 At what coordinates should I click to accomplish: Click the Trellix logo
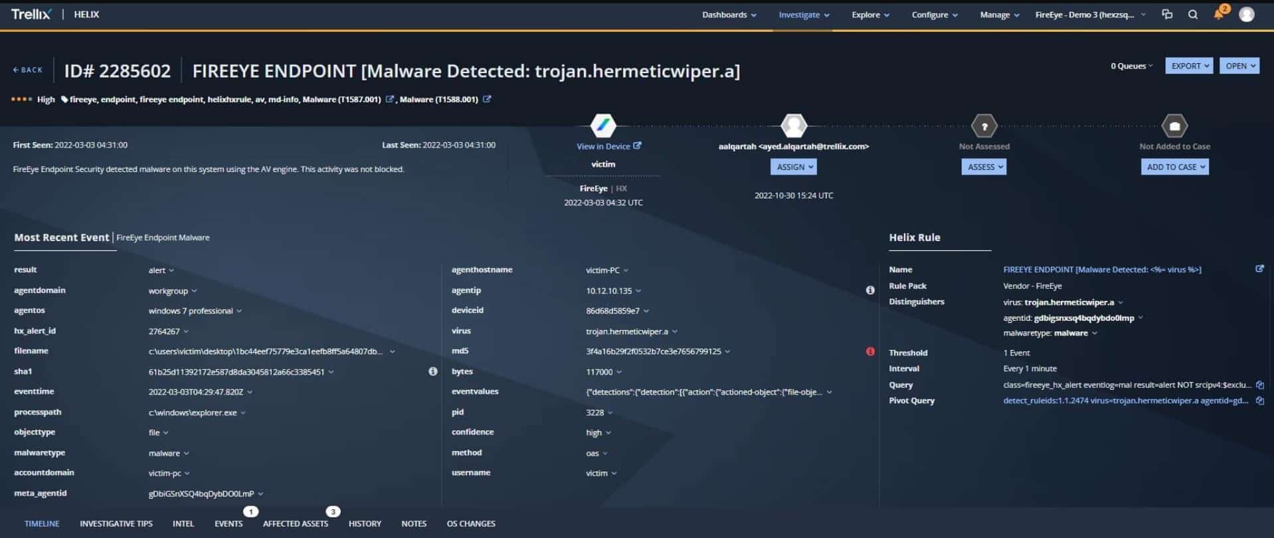point(31,14)
